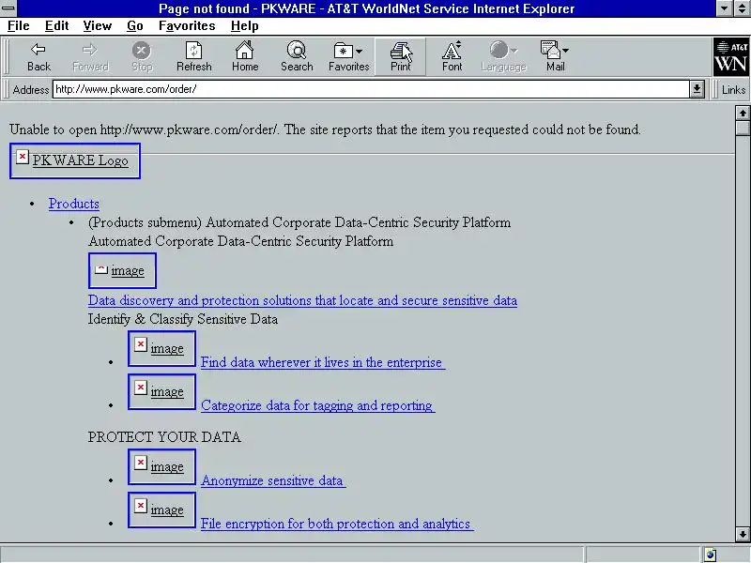
Task: Click the vertical scrollbar up arrow
Action: click(743, 113)
